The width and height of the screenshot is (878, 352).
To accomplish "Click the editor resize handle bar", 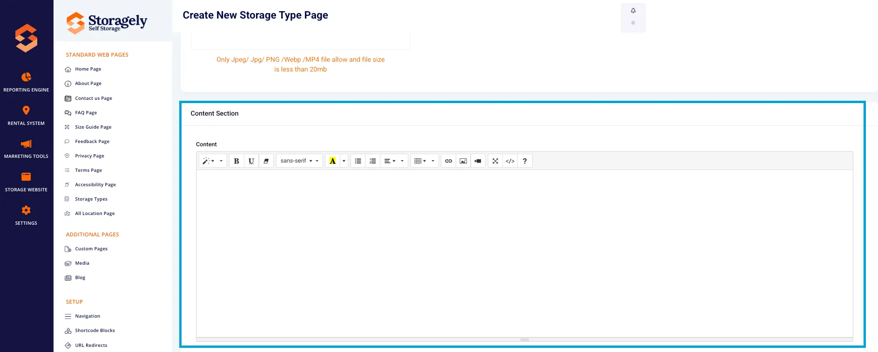I will tap(525, 339).
